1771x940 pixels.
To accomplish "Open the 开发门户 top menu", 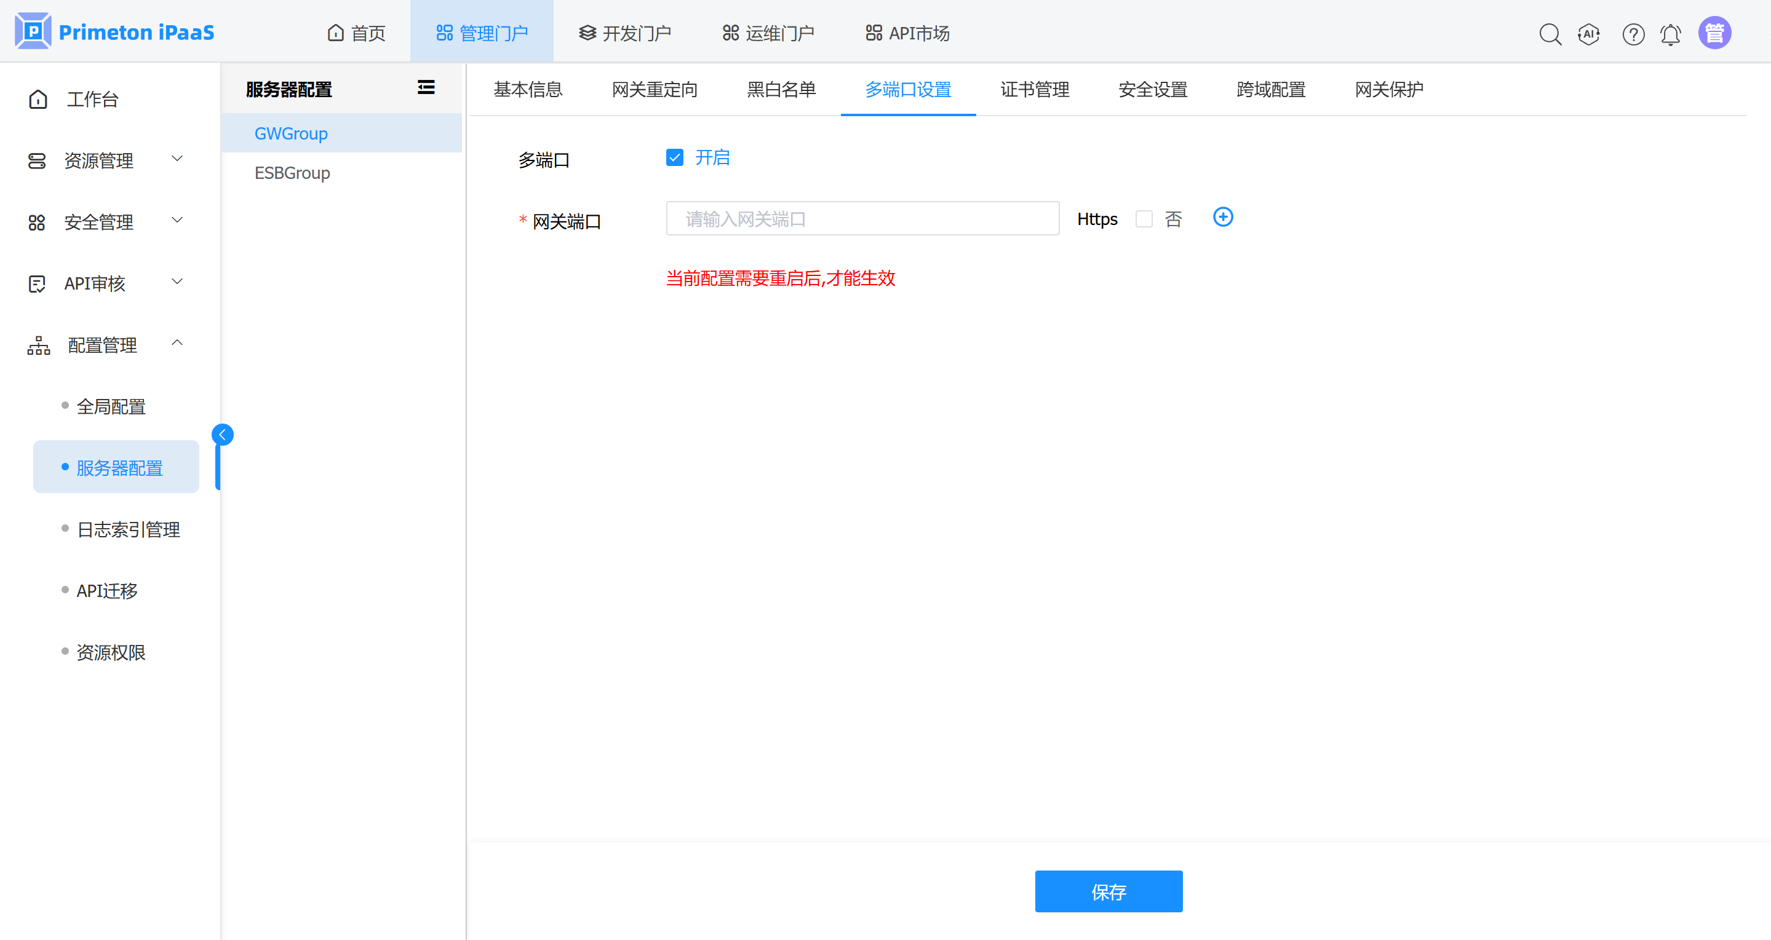I will 625,33.
